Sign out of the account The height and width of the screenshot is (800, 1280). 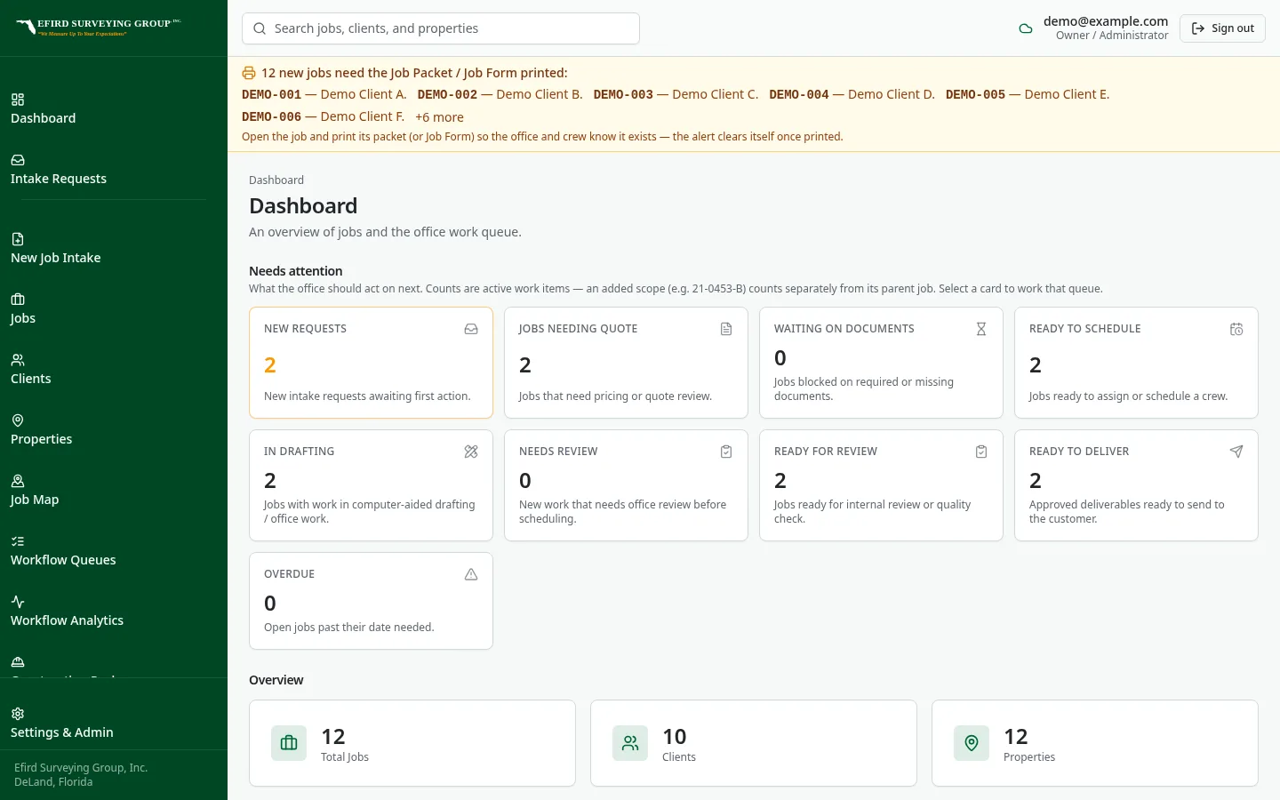[1222, 28]
